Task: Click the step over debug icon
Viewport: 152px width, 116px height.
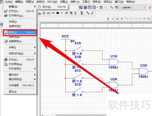Action: click(131, 19)
